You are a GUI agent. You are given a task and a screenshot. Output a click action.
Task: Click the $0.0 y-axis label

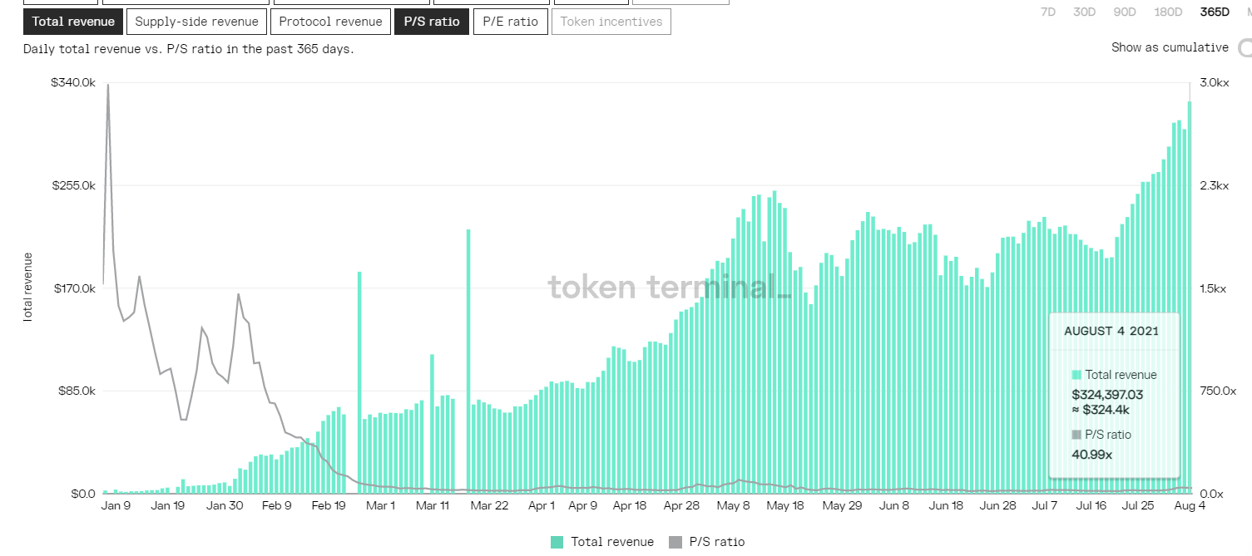[84, 494]
